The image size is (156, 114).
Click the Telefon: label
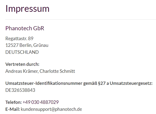pyautogui.click(x=14, y=102)
